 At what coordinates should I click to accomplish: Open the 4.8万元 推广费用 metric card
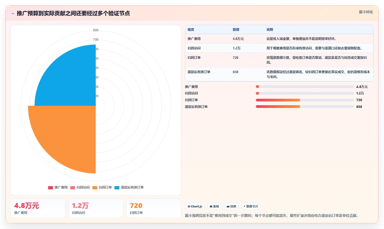(38, 208)
